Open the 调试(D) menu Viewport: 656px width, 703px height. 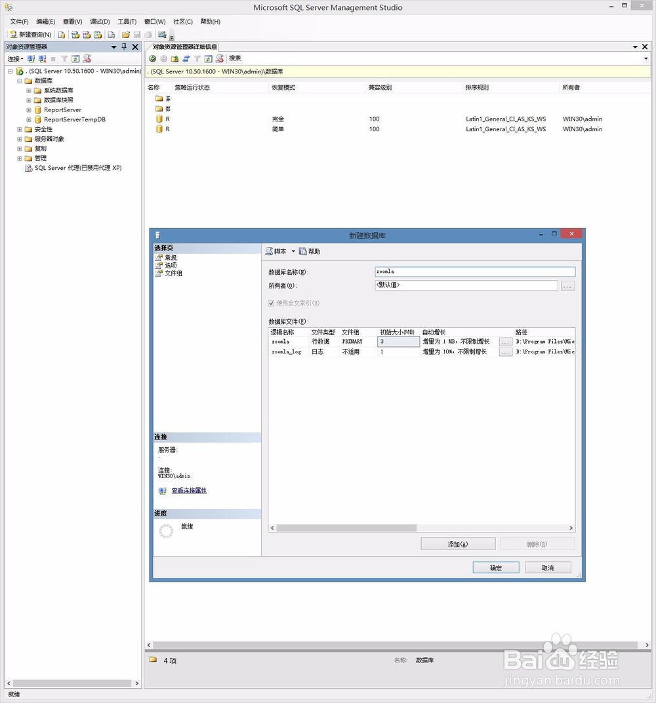[x=100, y=22]
